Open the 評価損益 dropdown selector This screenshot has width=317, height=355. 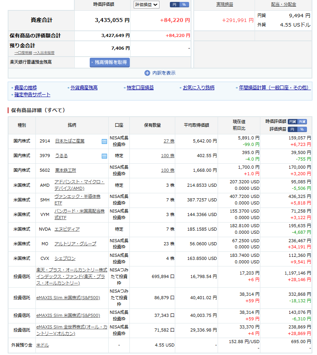[x=146, y=5]
